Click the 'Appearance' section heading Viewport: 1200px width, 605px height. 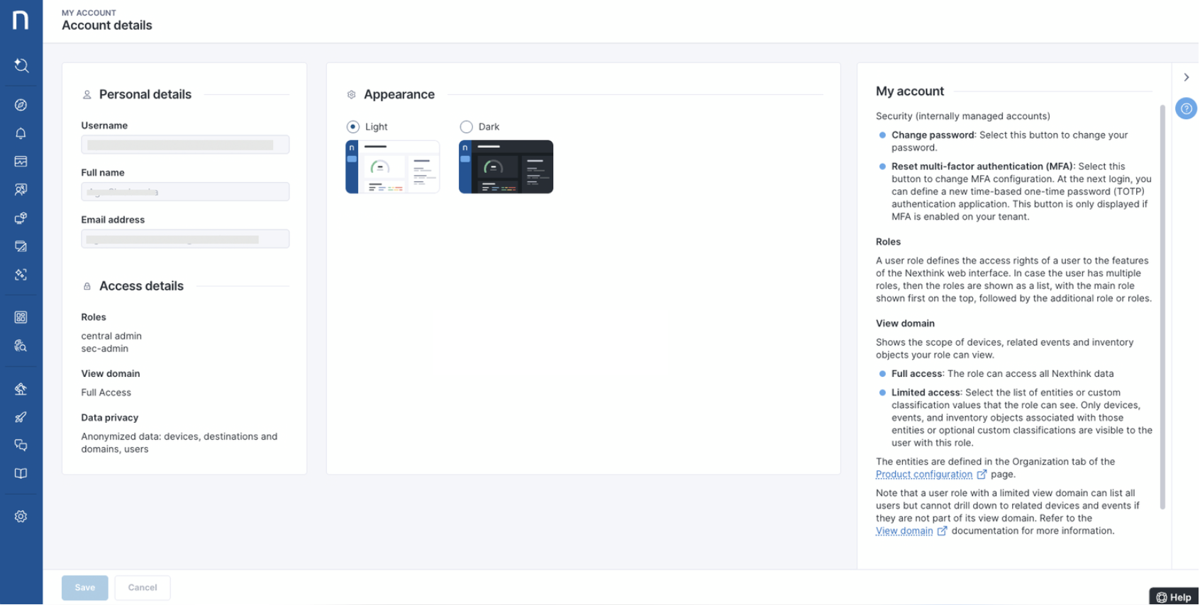click(399, 95)
